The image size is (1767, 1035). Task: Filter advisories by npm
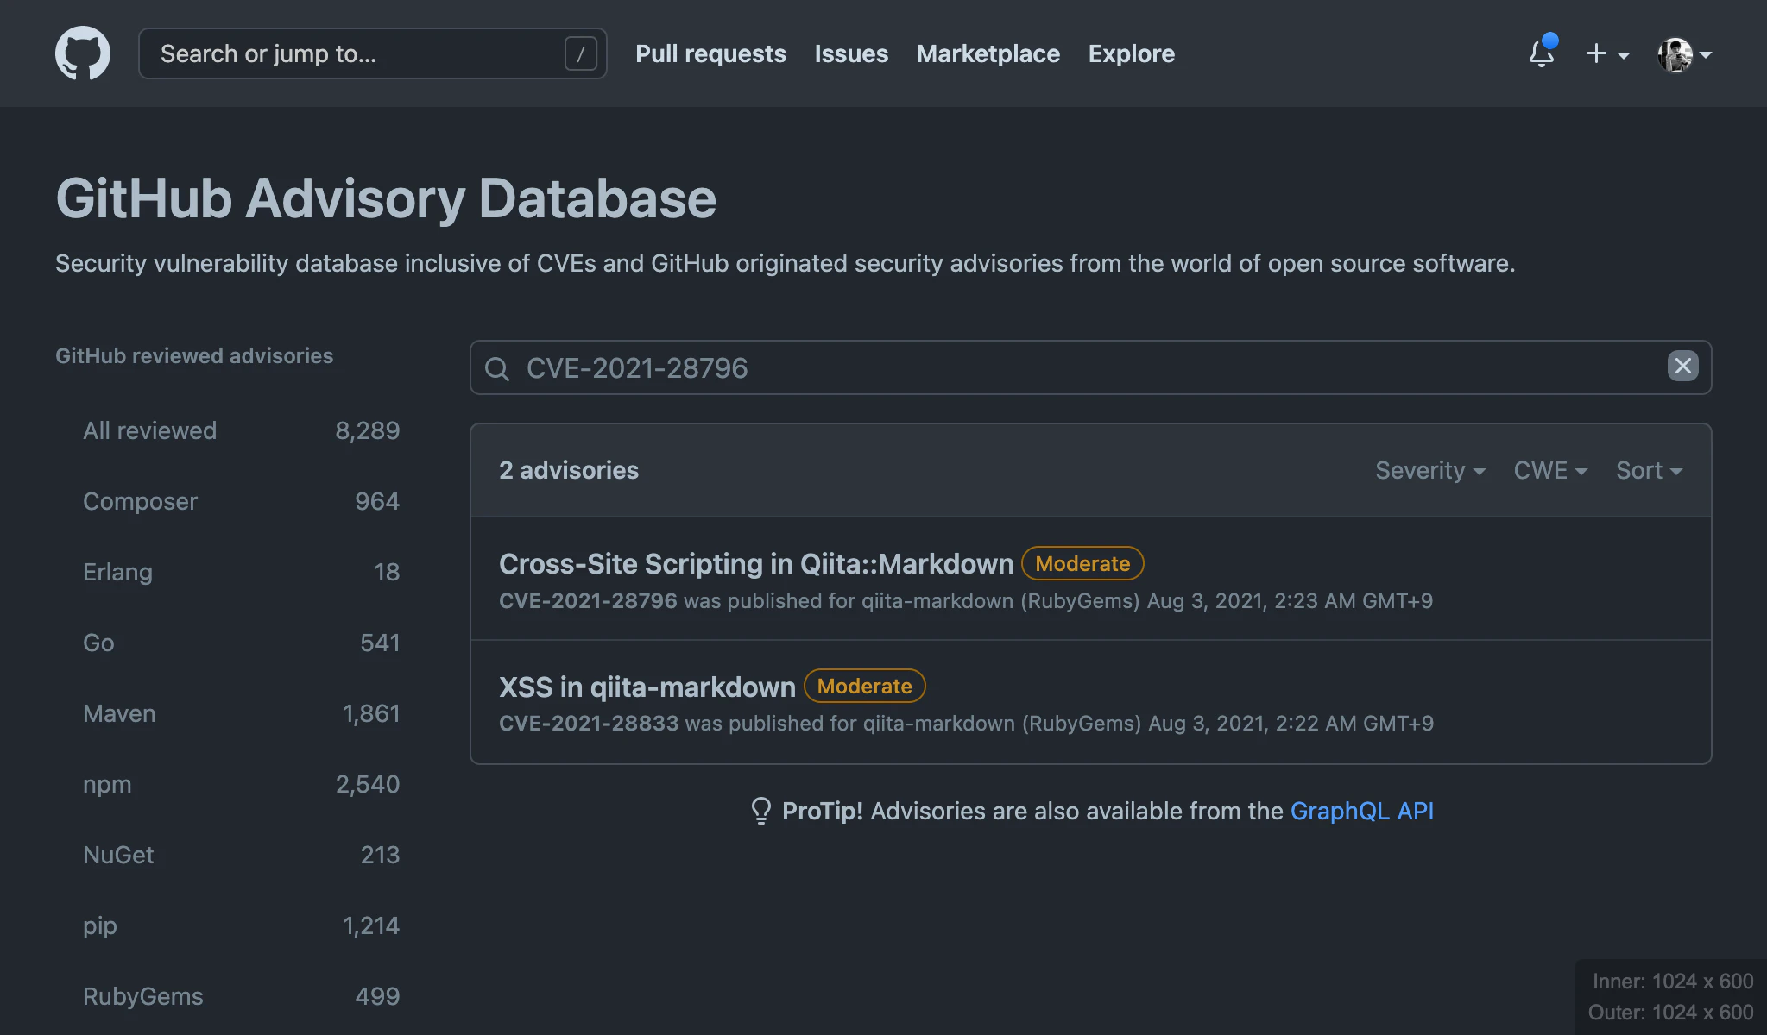pos(241,784)
